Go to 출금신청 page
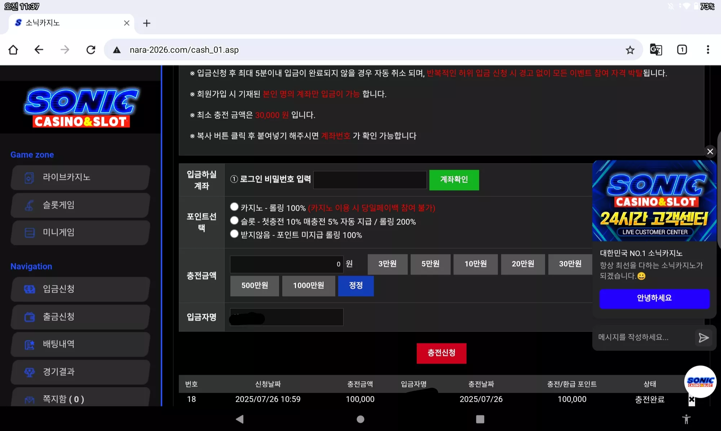The image size is (721, 431). coord(81,317)
